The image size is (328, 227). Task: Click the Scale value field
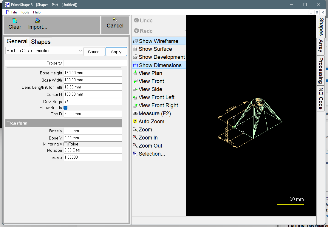click(93, 157)
